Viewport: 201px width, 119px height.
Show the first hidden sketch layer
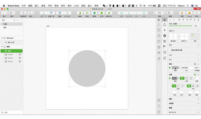(x=20, y=54)
